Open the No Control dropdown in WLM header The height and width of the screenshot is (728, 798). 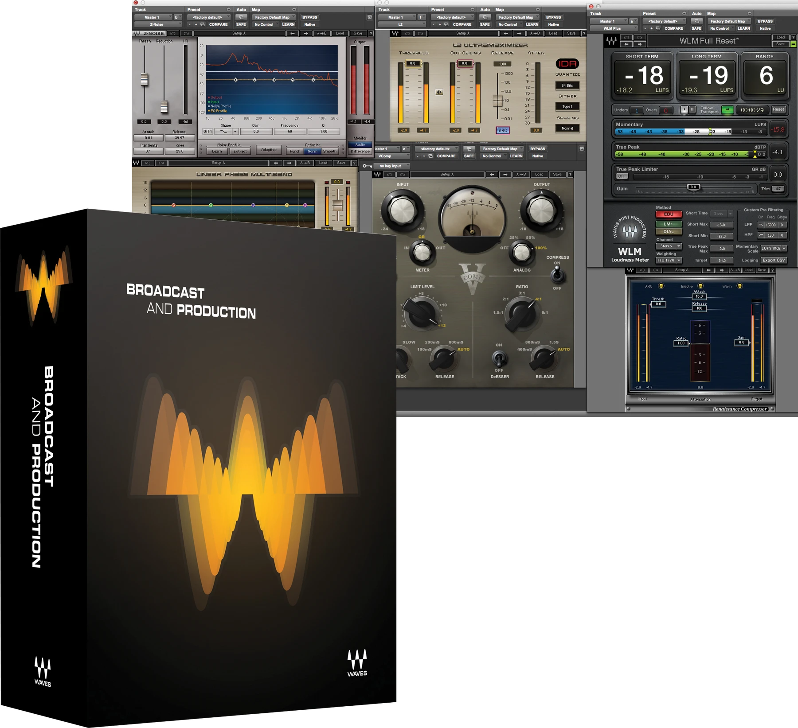tap(721, 28)
